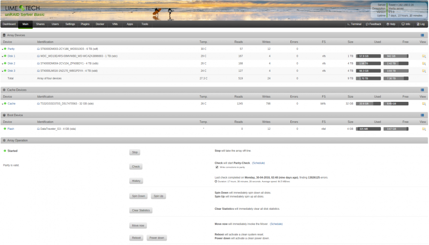The width and height of the screenshot is (429, 245).
Task: Browse Disk 3 contents folder icon
Action: pos(424,71)
